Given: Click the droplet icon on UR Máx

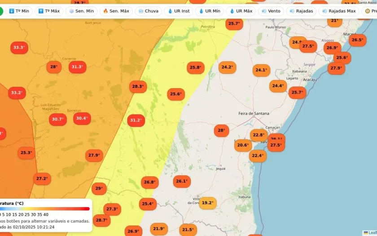Looking at the screenshot, I should [x=232, y=11].
